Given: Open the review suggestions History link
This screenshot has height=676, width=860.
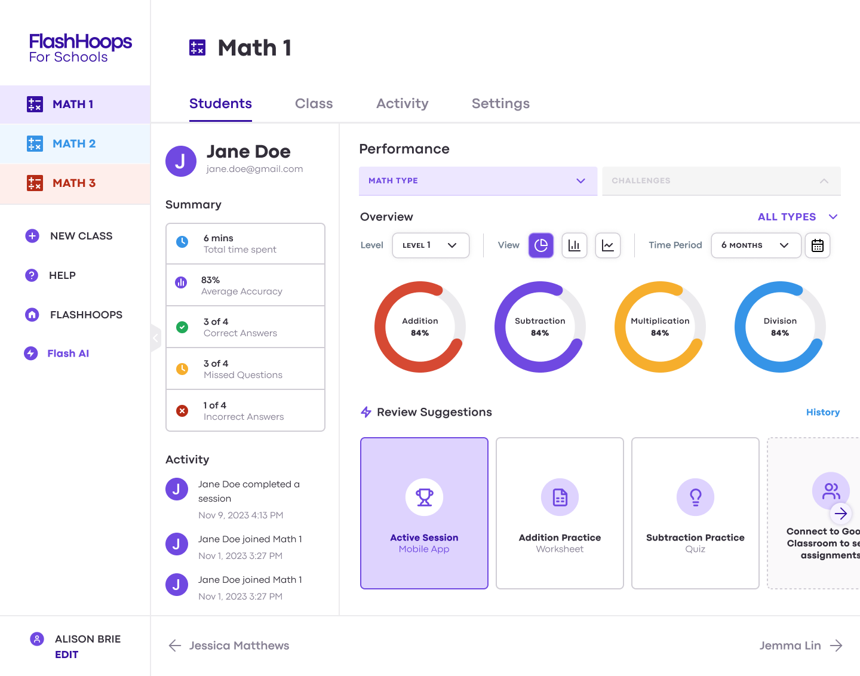Looking at the screenshot, I should 823,412.
